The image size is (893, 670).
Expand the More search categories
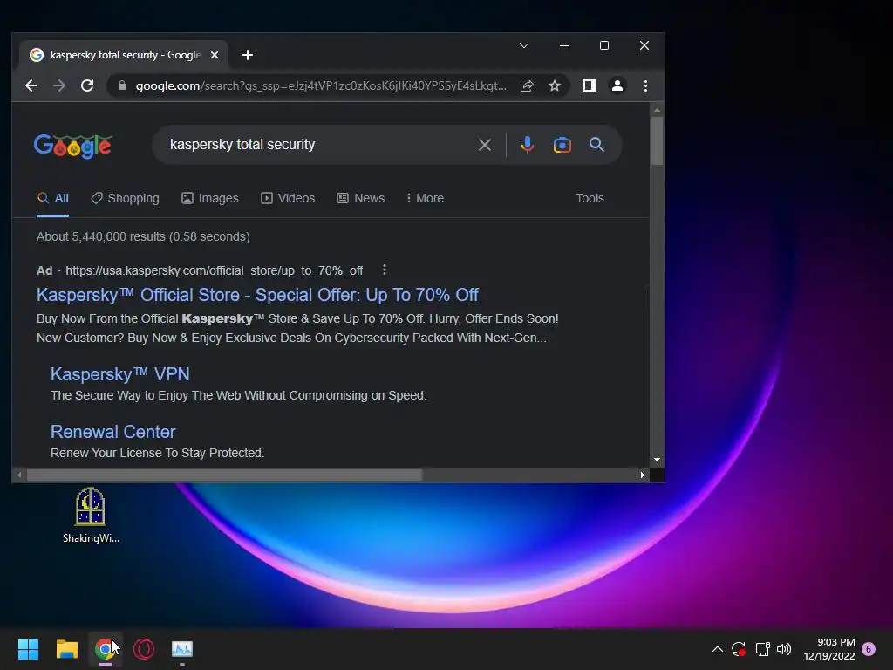(425, 198)
